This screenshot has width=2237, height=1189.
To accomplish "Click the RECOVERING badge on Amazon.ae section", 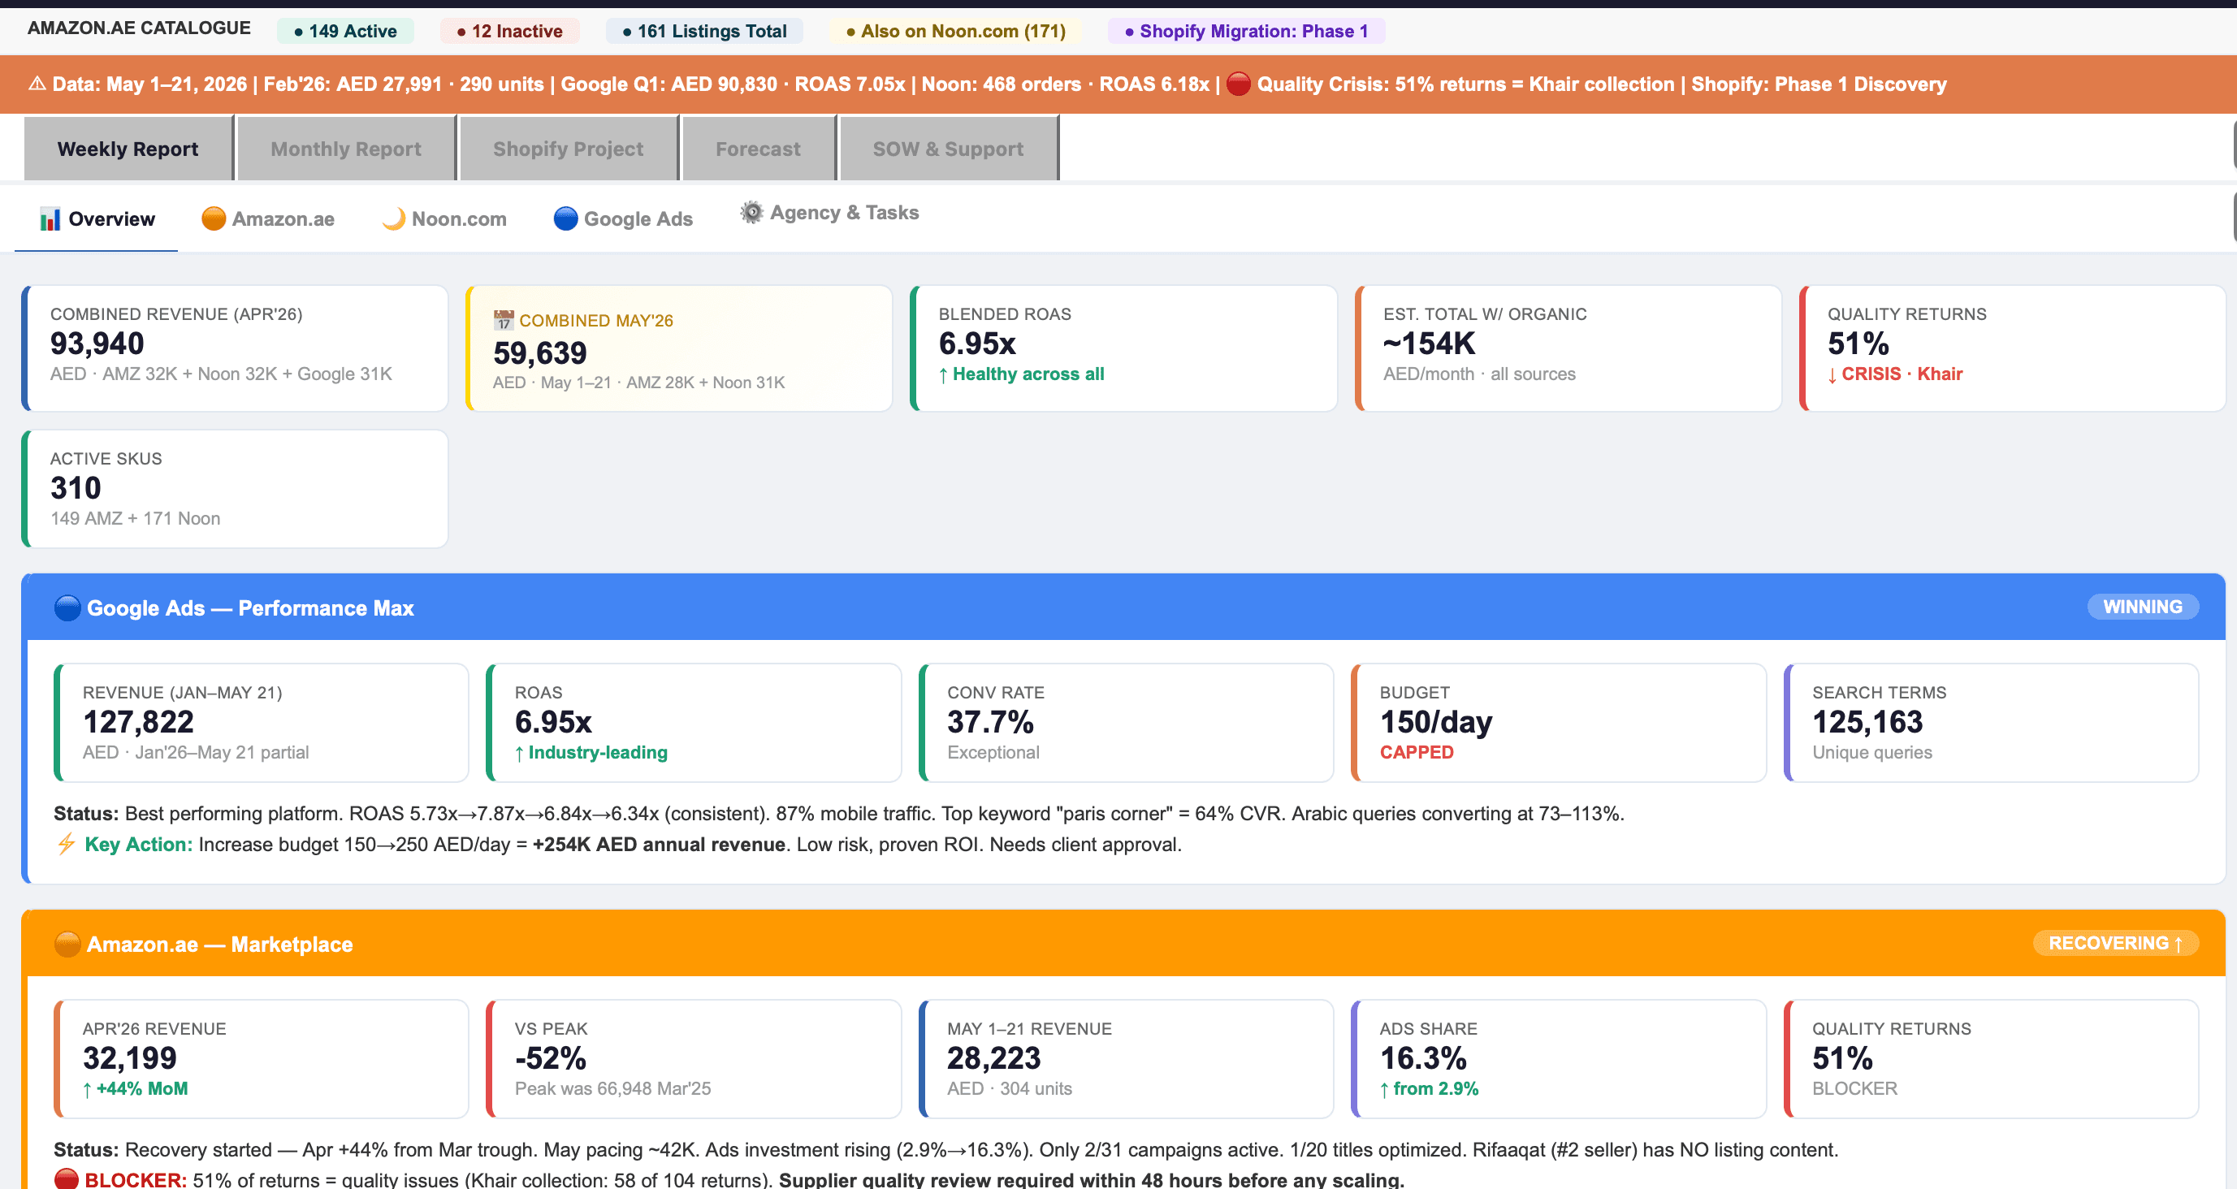I will (x=2114, y=943).
